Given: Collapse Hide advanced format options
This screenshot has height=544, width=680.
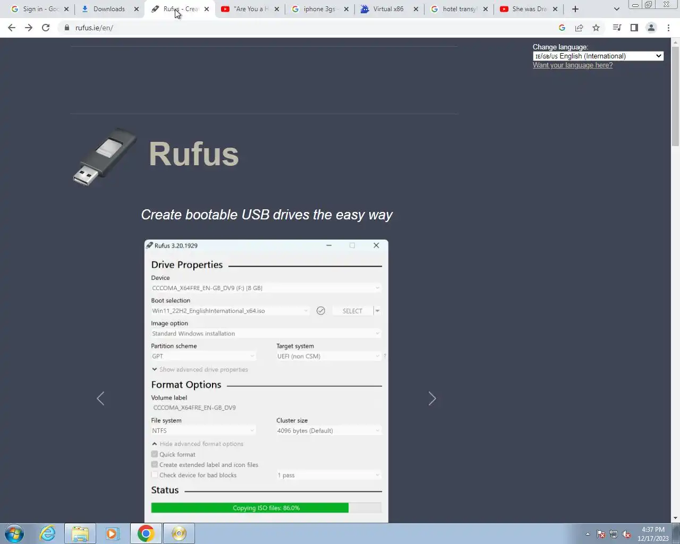Looking at the screenshot, I should (x=198, y=444).
